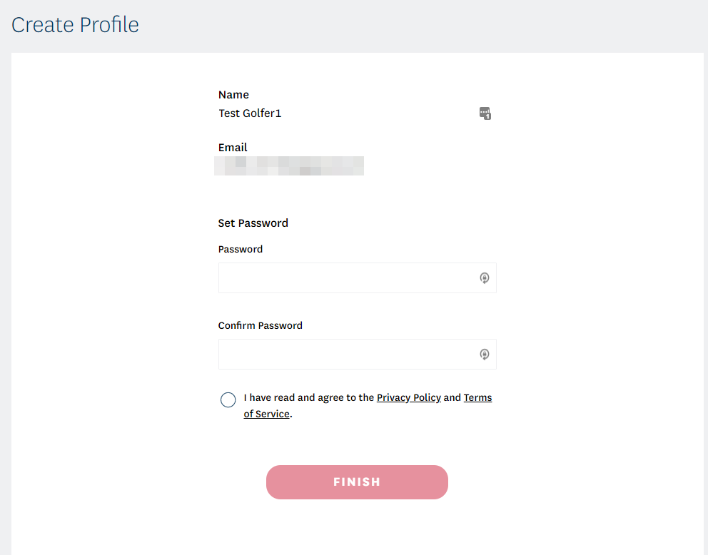Click the password manager icon in Name field

point(485,113)
